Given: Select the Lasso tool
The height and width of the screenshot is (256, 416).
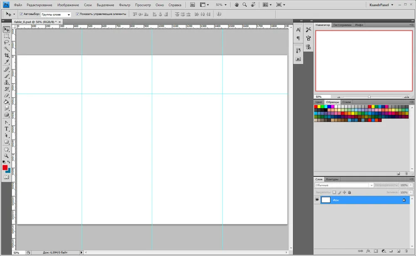Looking at the screenshot, I should tap(7, 42).
